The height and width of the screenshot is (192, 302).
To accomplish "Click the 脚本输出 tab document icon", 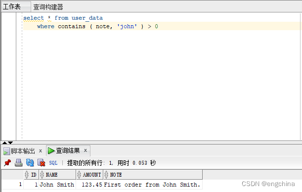I will point(6,151).
